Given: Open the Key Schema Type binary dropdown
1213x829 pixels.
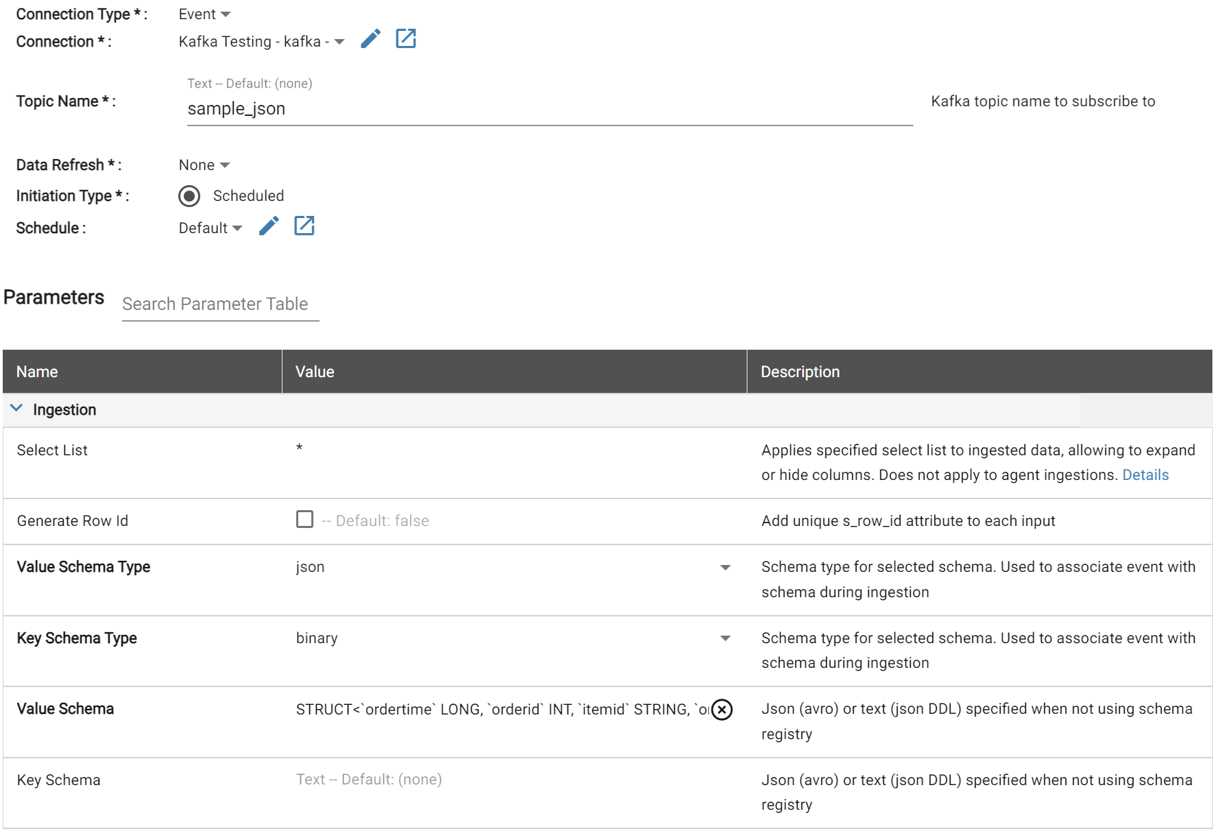Looking at the screenshot, I should pyautogui.click(x=514, y=638).
